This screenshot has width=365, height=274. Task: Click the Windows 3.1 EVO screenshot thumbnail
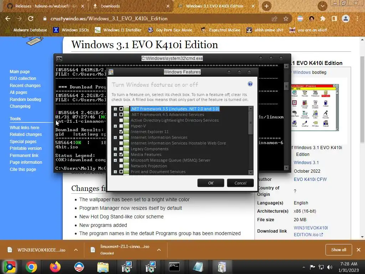[314, 108]
